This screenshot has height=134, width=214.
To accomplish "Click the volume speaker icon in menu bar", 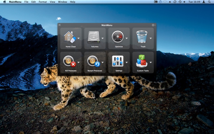I will (184, 2).
